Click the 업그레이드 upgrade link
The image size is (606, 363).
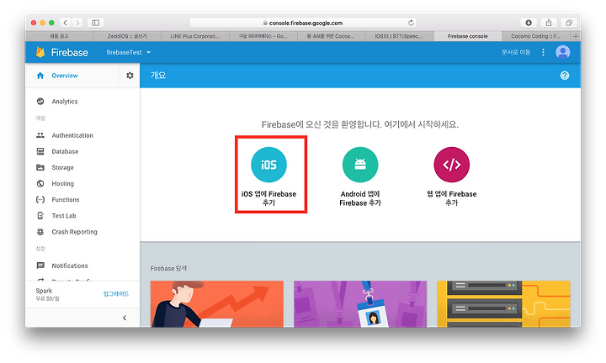point(116,294)
